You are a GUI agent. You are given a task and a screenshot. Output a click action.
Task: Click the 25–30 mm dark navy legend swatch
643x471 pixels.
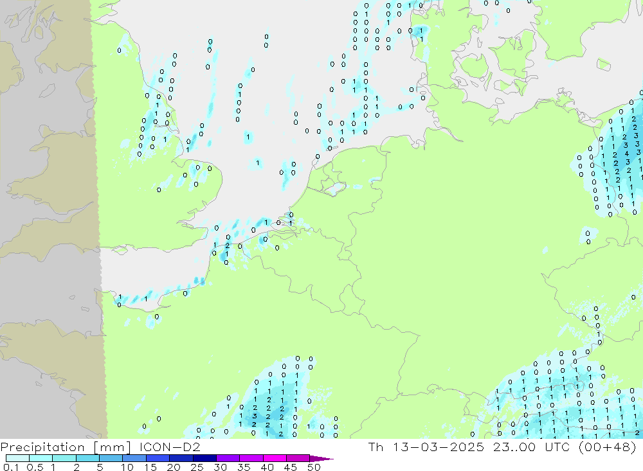[x=204, y=458]
